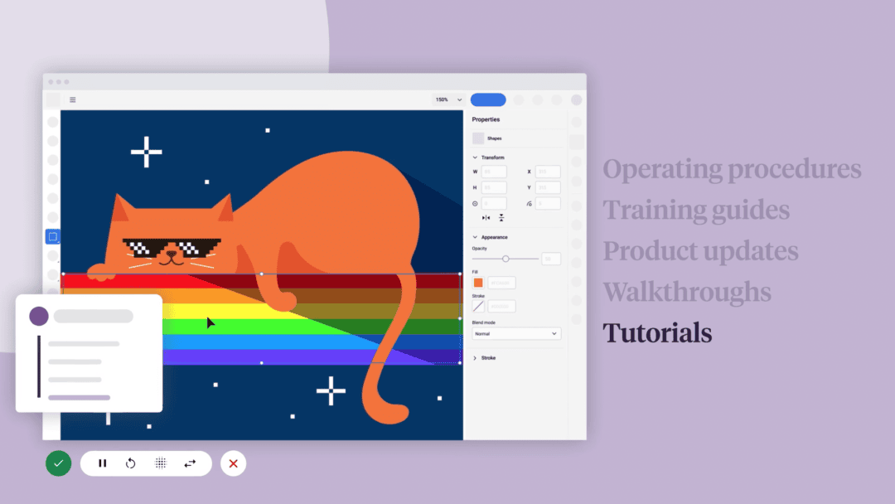Click the Y position input field

(x=548, y=187)
